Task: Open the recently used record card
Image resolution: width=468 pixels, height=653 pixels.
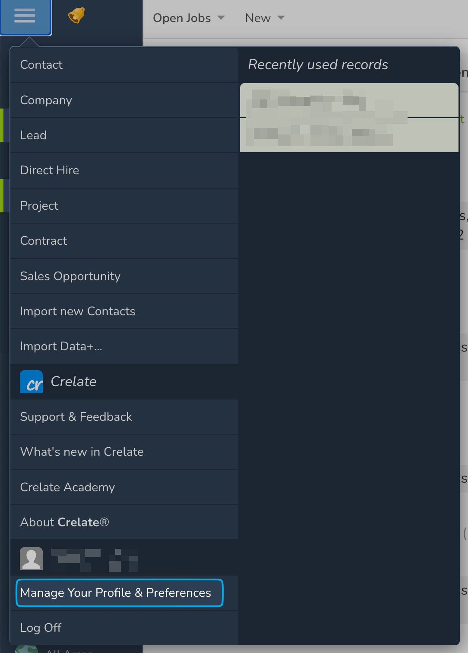Action: coord(349,118)
